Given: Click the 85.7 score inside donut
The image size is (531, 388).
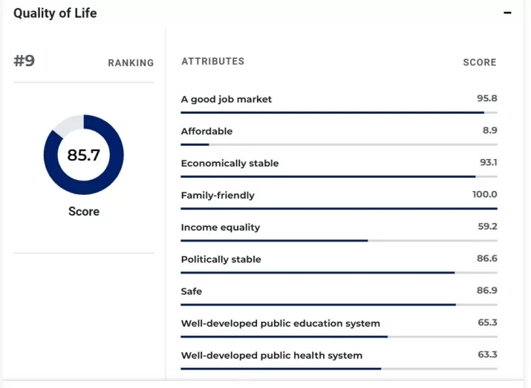Looking at the screenshot, I should 83,155.
